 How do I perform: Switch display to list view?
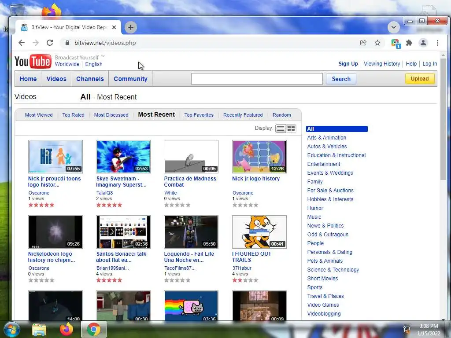pyautogui.click(x=281, y=129)
